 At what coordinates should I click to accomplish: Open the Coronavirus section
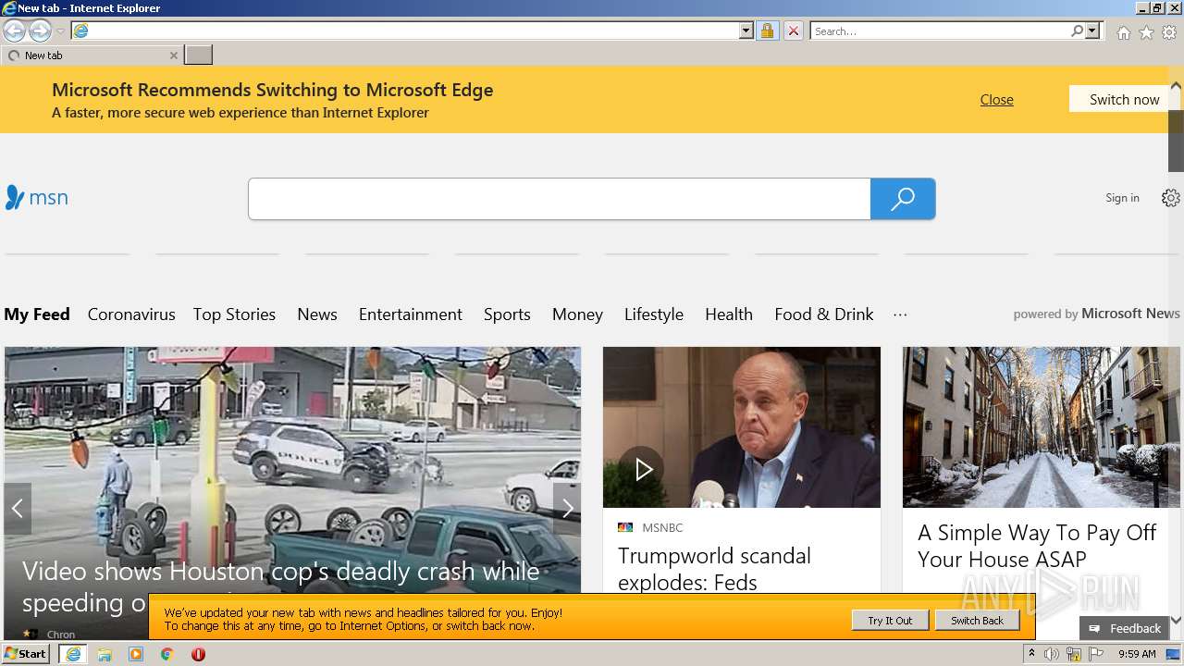tap(131, 314)
